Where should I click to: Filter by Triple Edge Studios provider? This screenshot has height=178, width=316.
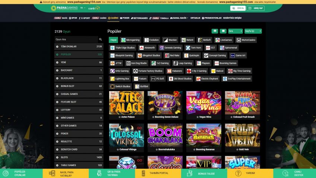click(123, 48)
